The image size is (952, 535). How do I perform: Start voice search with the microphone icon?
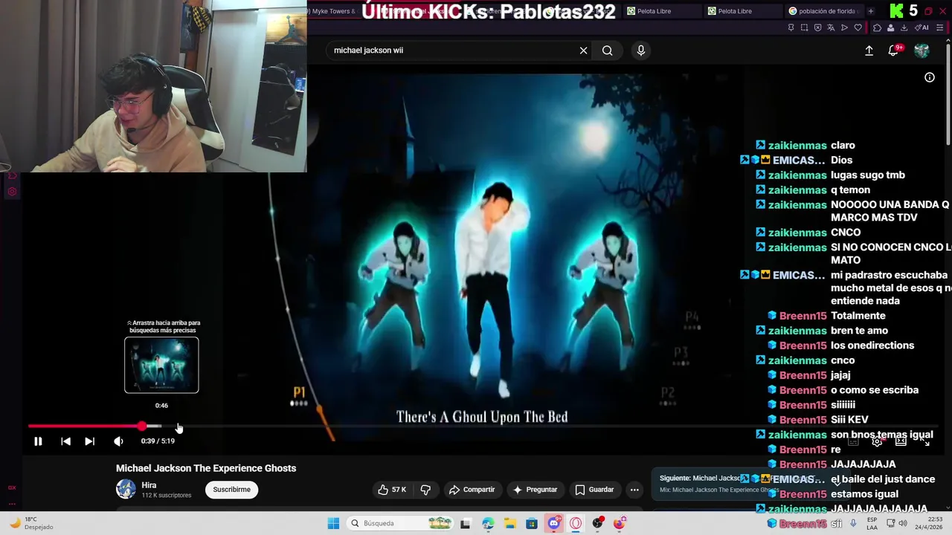[640, 51]
